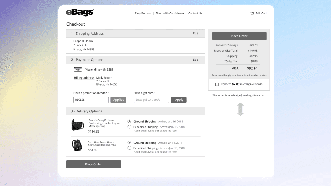Click the Applied promo code button
The height and width of the screenshot is (186, 331).
[118, 100]
